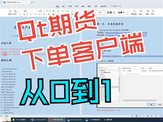Click the text effects outlined A icon

[x=44, y=14]
